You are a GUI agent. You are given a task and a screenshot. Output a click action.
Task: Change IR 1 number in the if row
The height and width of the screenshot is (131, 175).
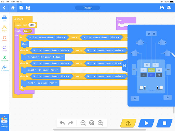coord(89,38)
